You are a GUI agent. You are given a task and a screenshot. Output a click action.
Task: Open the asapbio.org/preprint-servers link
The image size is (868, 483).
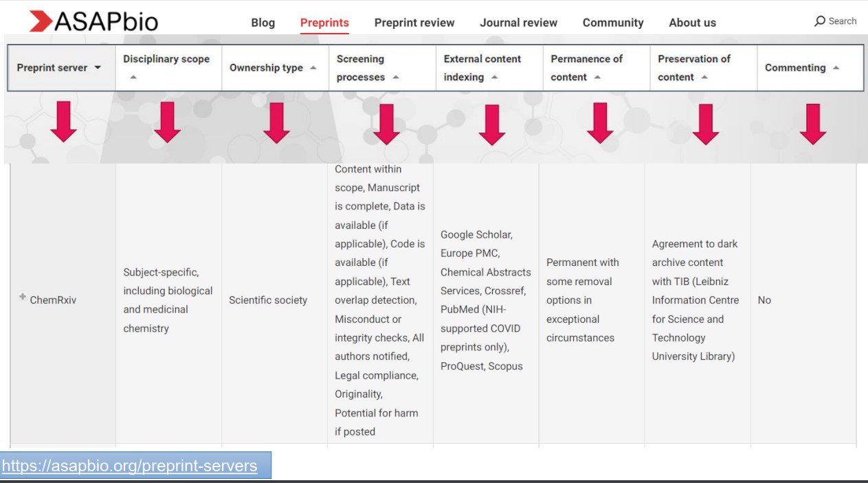pyautogui.click(x=130, y=466)
